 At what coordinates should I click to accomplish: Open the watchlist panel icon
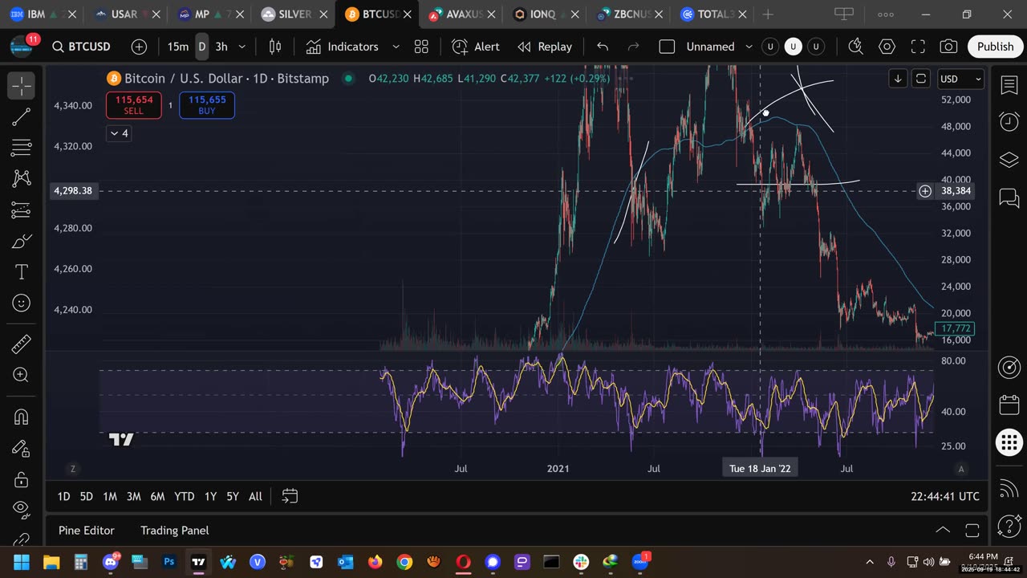pyautogui.click(x=1009, y=86)
